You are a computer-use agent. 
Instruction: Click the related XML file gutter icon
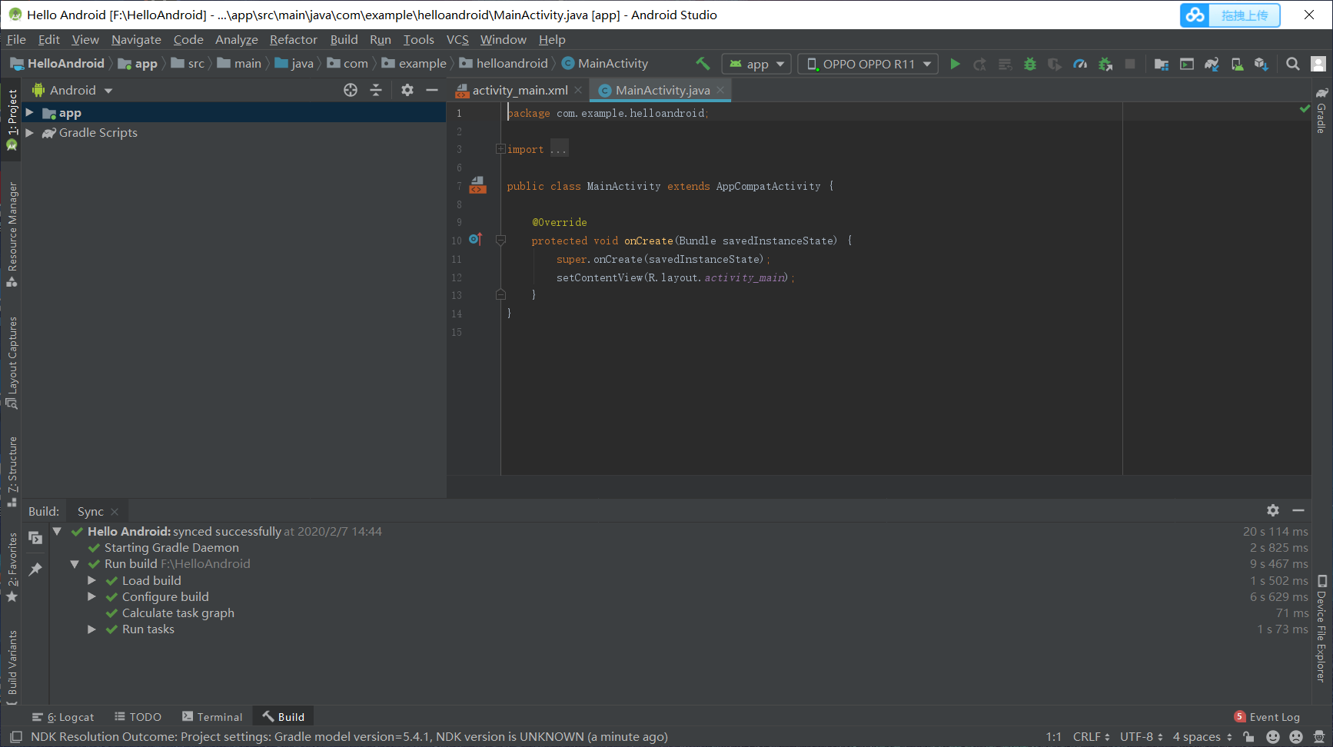tap(477, 185)
